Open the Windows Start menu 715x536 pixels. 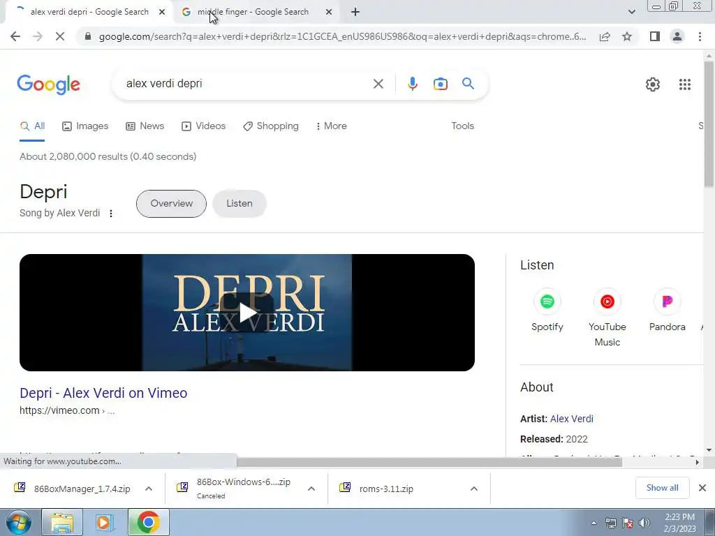tap(19, 522)
